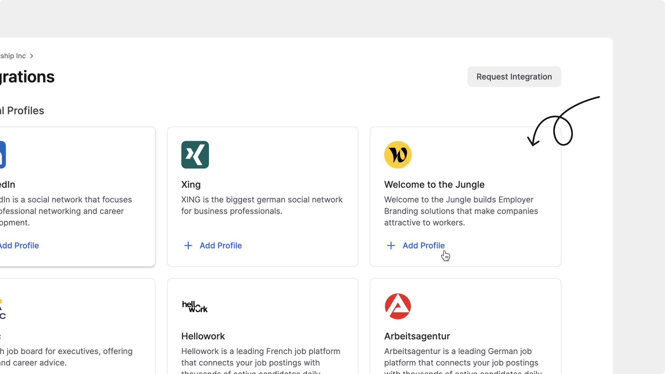The image size is (665, 374).
Task: Select the Xing card title
Action: coord(191,185)
